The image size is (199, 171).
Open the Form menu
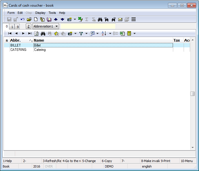[11, 13]
